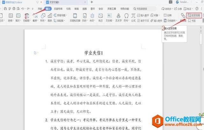Redo the last action
The image size is (204, 130).
28,9
